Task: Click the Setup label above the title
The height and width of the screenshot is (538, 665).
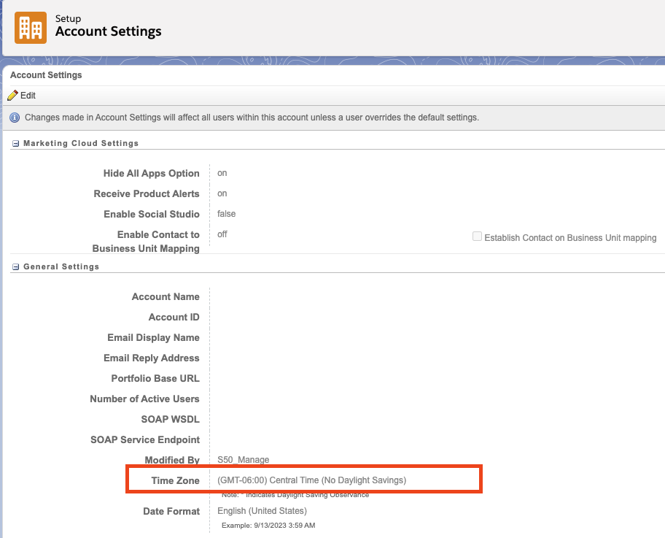Action: [68, 19]
